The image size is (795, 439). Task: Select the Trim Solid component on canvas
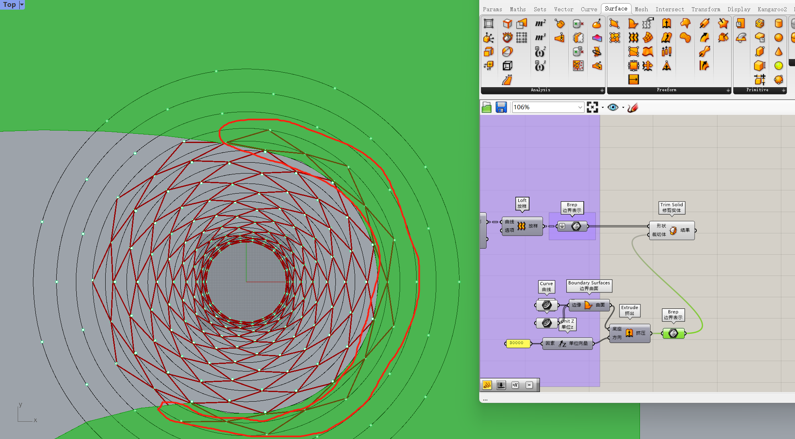pyautogui.click(x=672, y=231)
